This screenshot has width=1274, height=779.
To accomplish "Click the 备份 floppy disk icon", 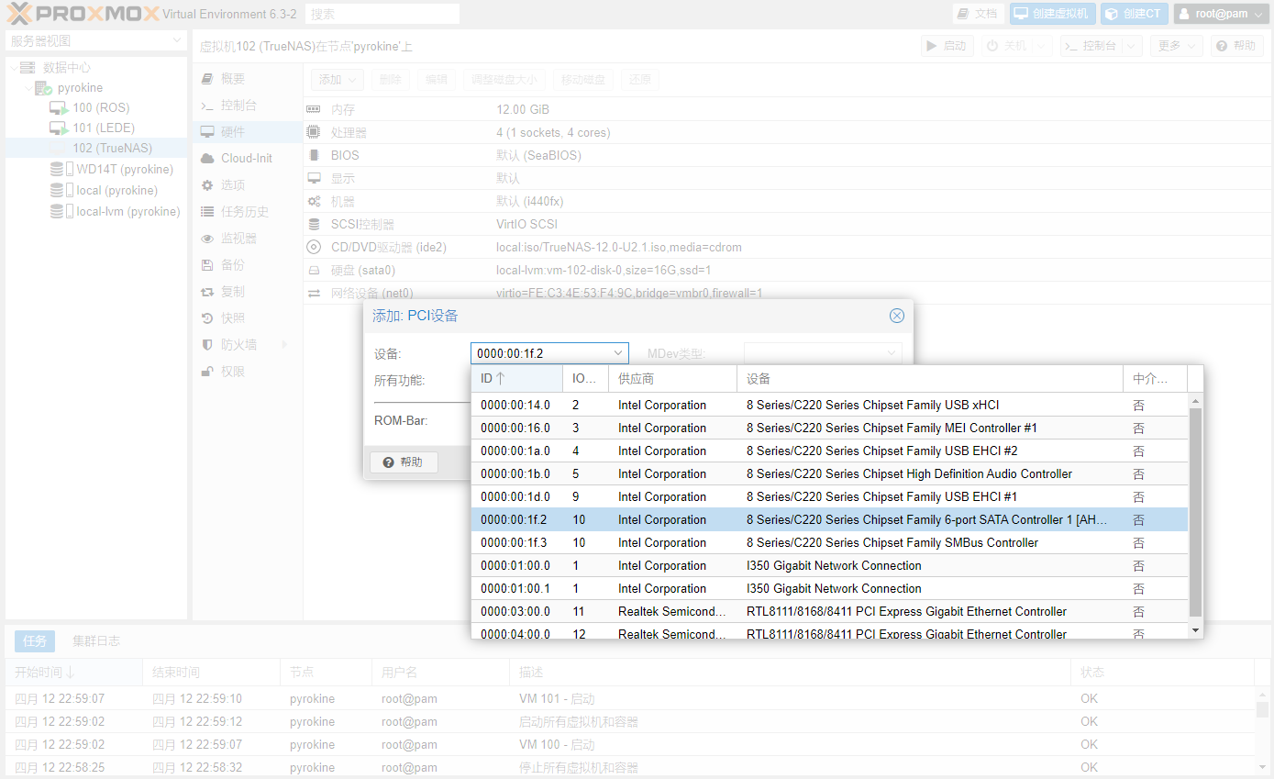I will (x=207, y=265).
